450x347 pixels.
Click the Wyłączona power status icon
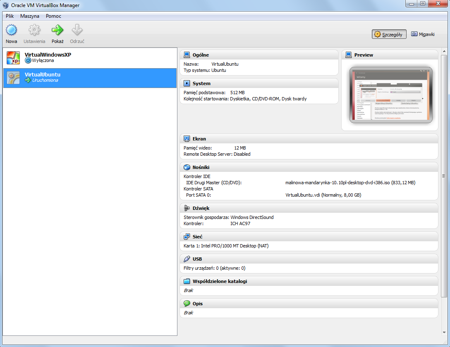(28, 60)
